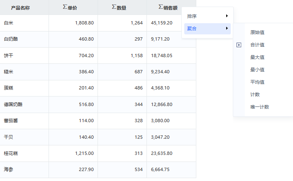Screen dimensions: 293x181
Task: Click the sigma icon beside 数量 header
Action: pos(114,7)
